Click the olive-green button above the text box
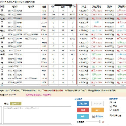This screenshot has height=126, width=126. pyautogui.click(x=16, y=104)
